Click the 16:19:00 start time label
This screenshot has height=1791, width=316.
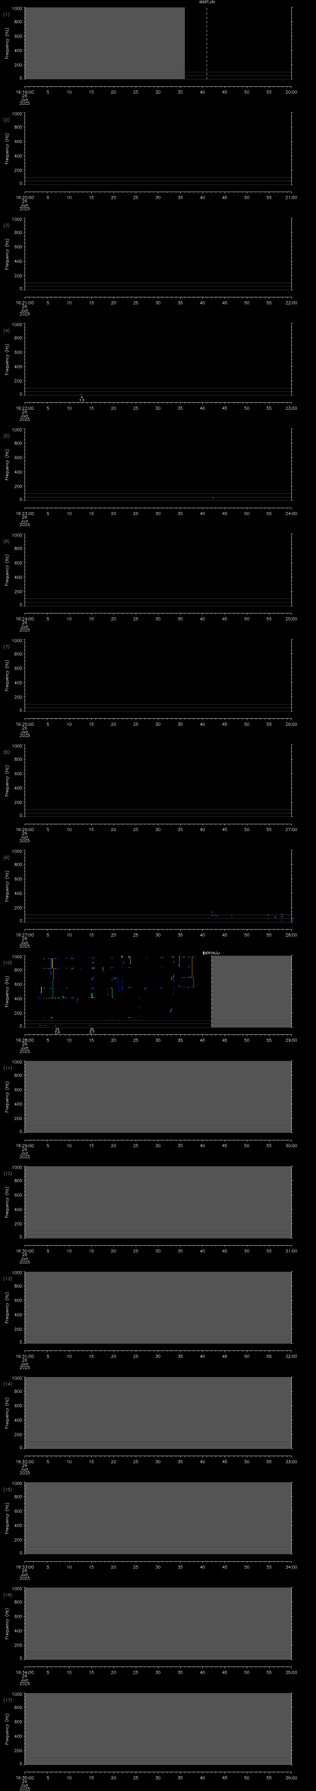click(24, 91)
